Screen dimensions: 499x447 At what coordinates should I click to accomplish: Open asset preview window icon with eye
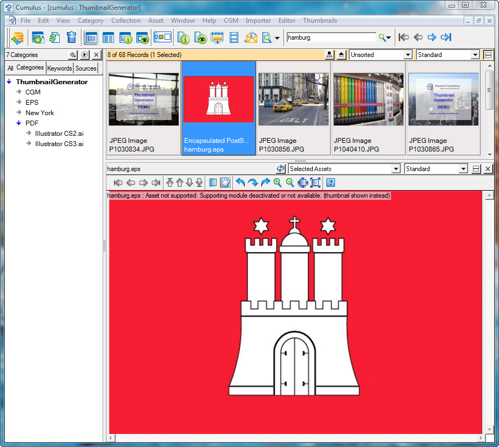point(200,38)
